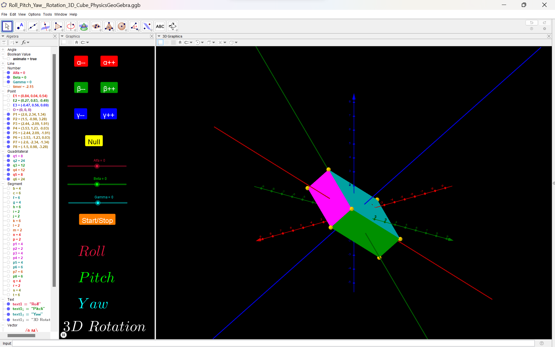Select the ABC text tool
This screenshot has width=555, height=347.
click(160, 26)
